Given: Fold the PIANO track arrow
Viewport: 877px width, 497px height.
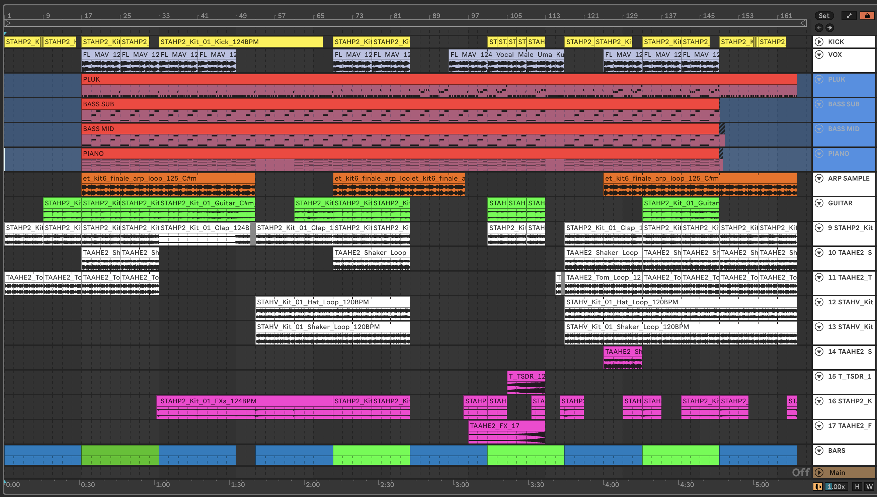Looking at the screenshot, I should [819, 154].
